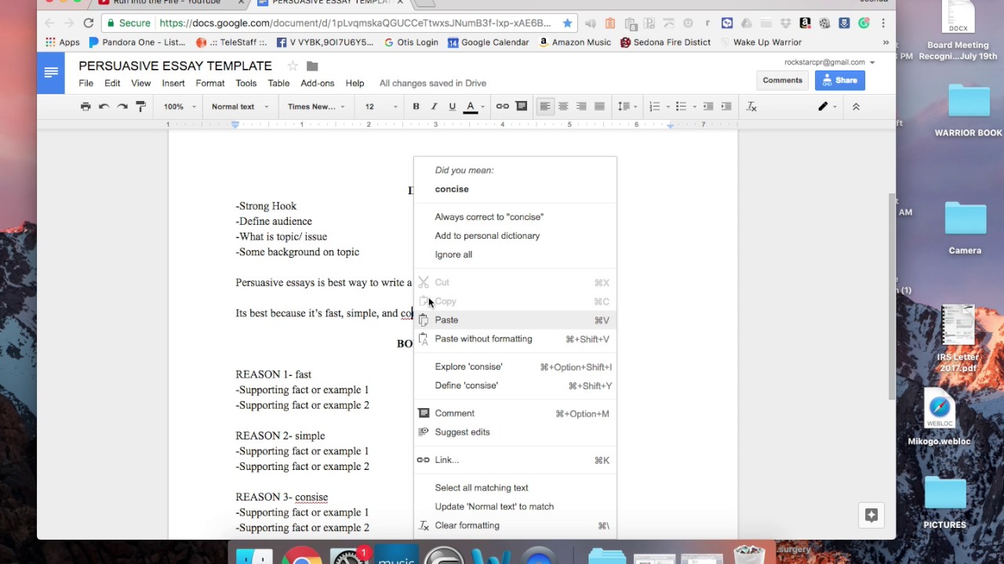Open the text color picker

pyautogui.click(x=471, y=107)
